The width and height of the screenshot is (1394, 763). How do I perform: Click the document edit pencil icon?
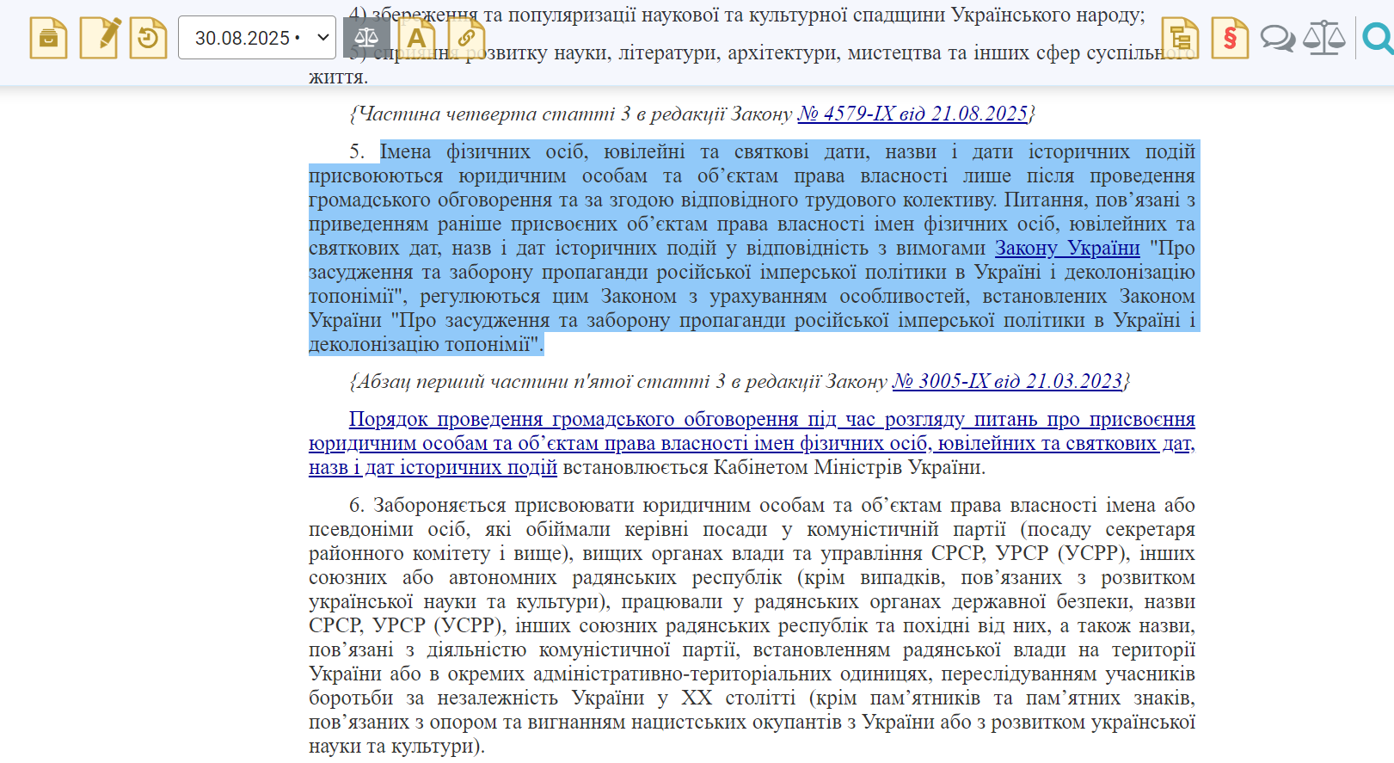100,38
